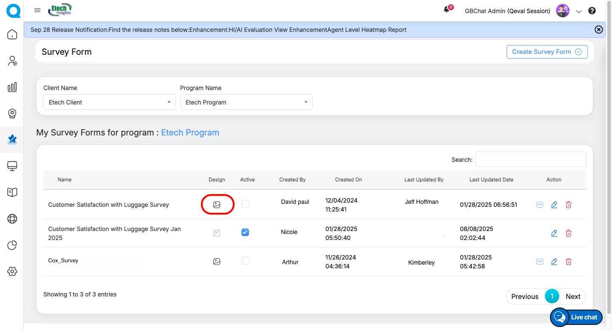
Task: Click the help question mark icon
Action: [x=592, y=11]
